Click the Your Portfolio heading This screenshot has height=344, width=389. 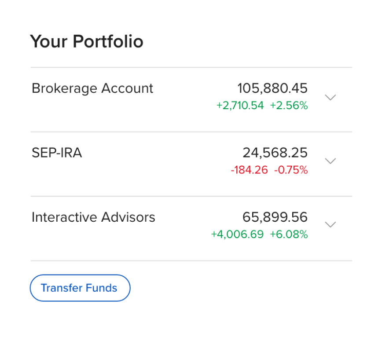(x=87, y=41)
